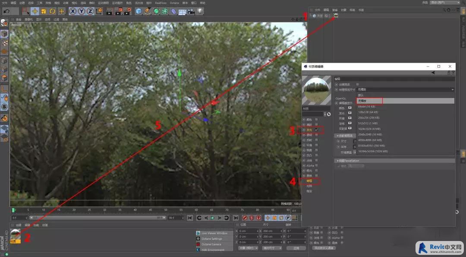Select the 编辑 page in Material Editor
Screen dimensions: 466x257
click(309, 181)
